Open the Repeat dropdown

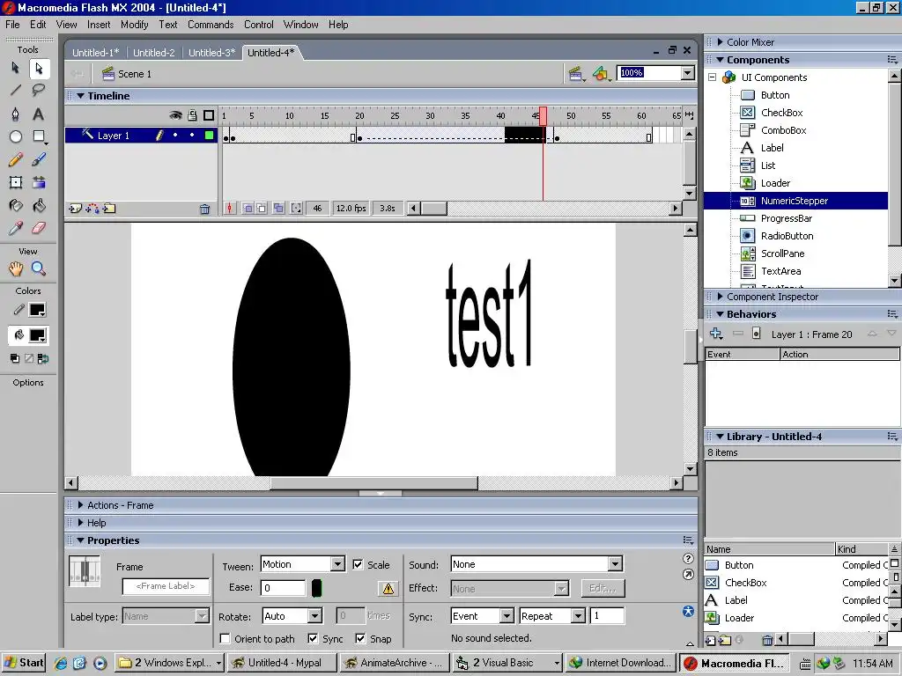coord(578,616)
